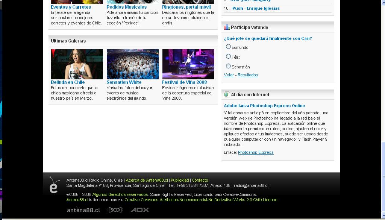Open the Creative Commons Chile License link
385x220 pixels.
tap(201, 200)
